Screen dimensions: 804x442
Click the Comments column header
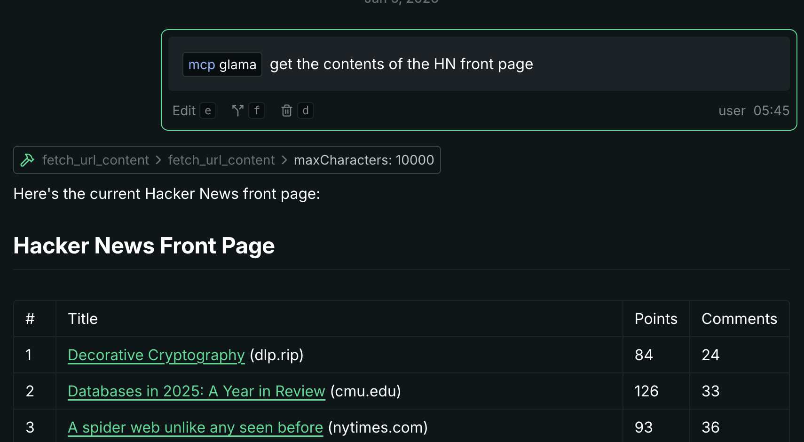pos(739,319)
